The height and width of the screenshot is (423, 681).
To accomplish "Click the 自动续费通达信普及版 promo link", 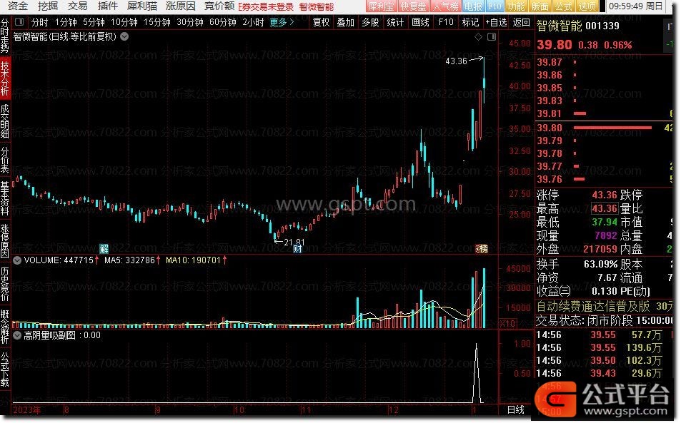I will tap(593, 306).
